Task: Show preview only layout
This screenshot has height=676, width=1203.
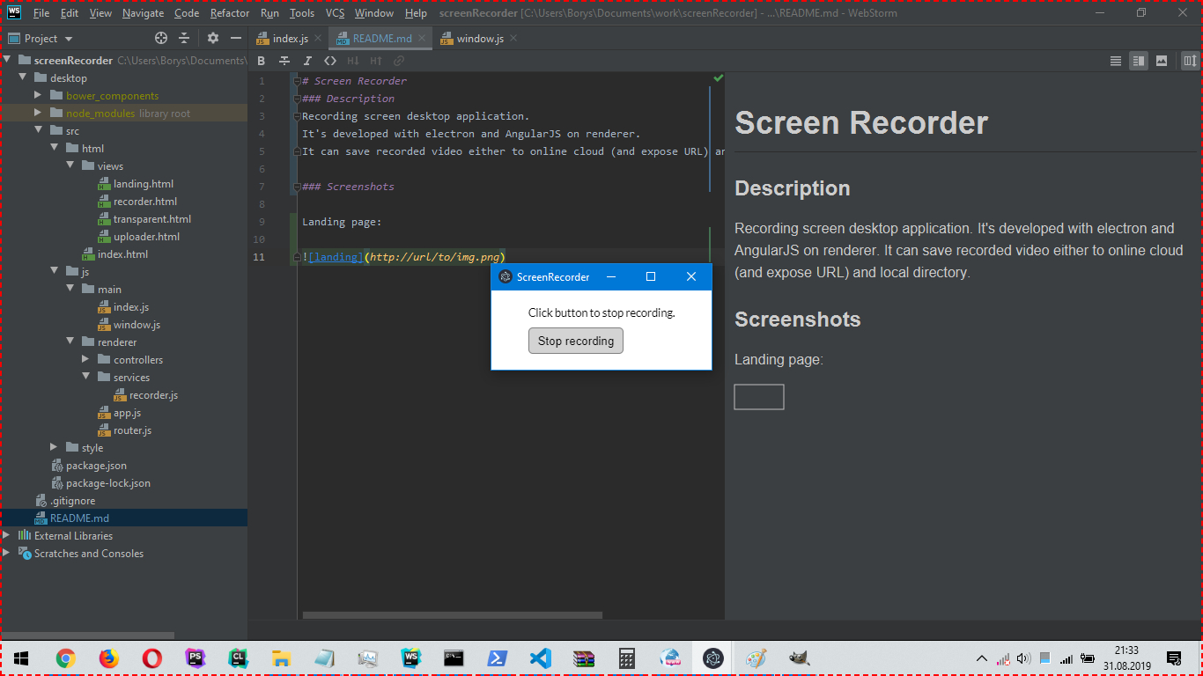Action: click(1162, 61)
